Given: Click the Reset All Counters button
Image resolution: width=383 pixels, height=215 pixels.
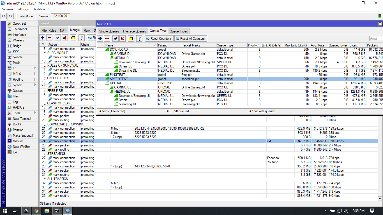Looking at the screenshot, I should click(190, 39).
